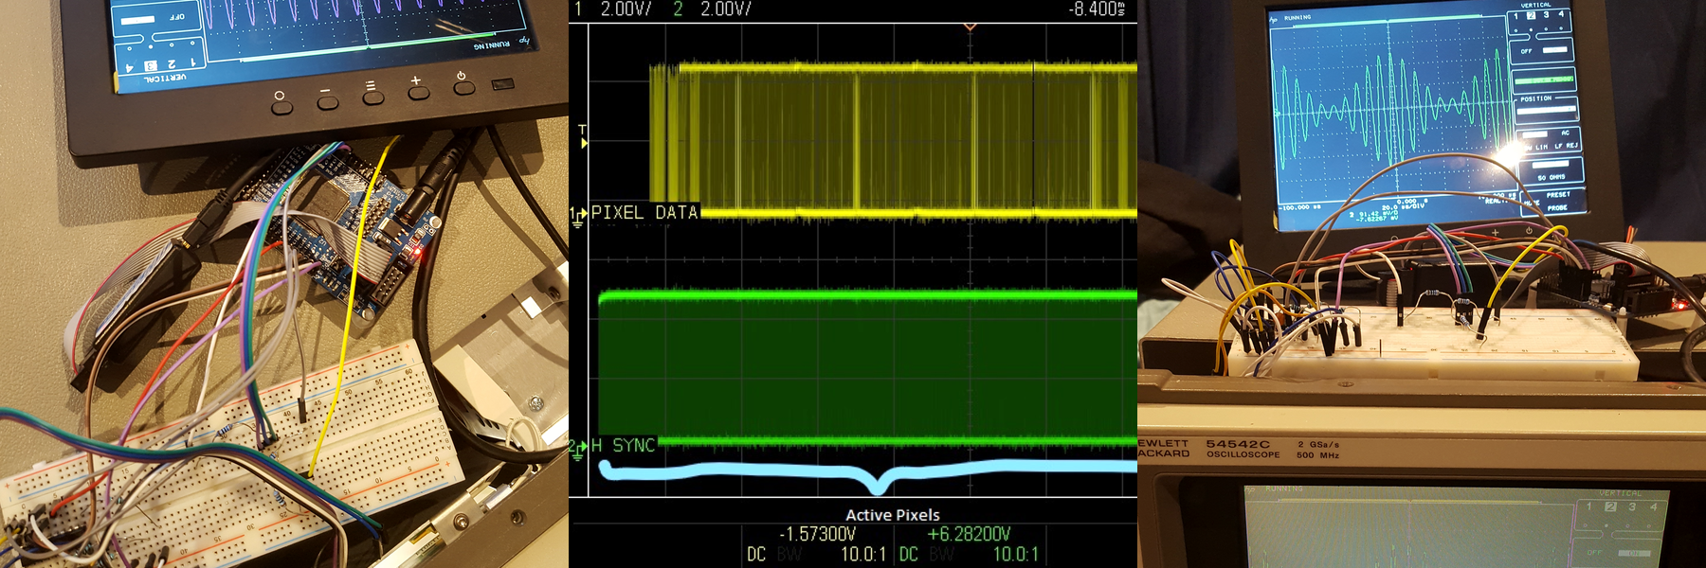Select vertical channel 2 on right oscilloscope display

pos(1531,15)
